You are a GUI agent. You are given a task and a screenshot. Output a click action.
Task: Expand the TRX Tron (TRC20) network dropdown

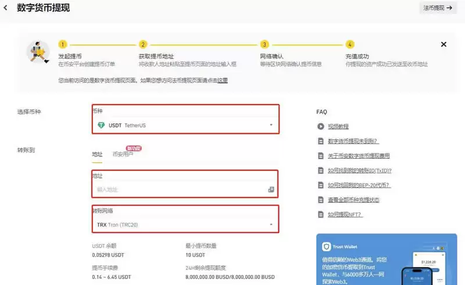[x=185, y=225]
